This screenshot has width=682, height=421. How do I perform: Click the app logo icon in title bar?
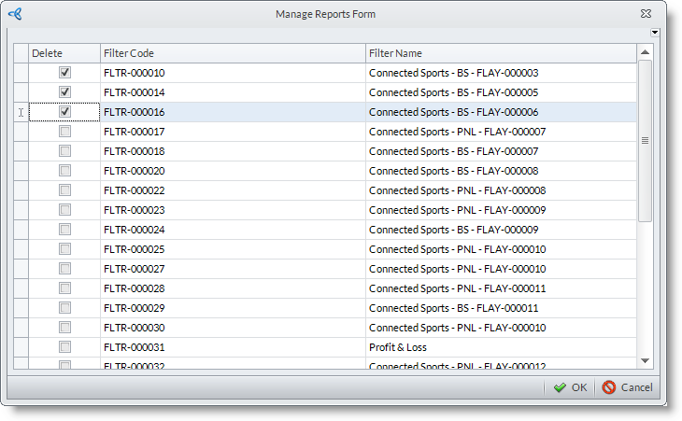(15, 14)
